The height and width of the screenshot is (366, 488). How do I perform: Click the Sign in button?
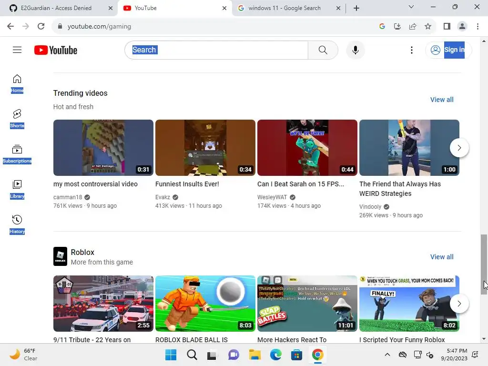pyautogui.click(x=448, y=50)
